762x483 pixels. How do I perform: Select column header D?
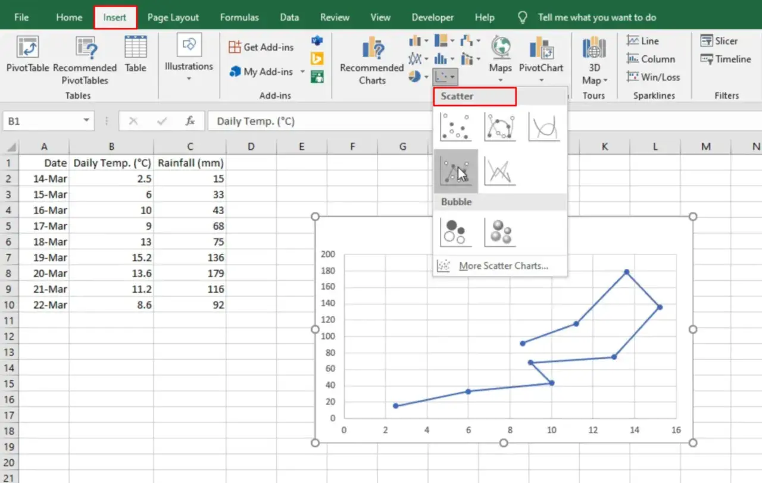(251, 146)
